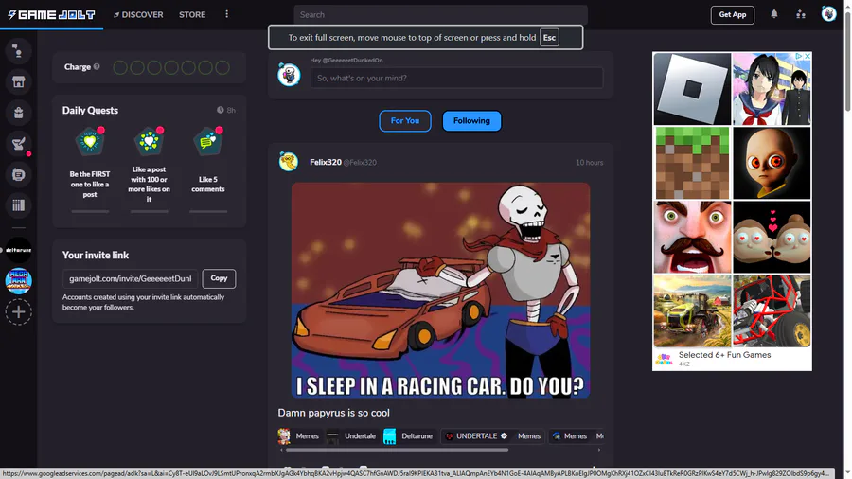The width and height of the screenshot is (852, 479).
Task: Open the sidebar icon above the library bars icon
Action: 19,174
